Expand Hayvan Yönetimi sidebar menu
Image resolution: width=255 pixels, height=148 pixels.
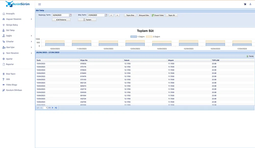click(x=17, y=19)
